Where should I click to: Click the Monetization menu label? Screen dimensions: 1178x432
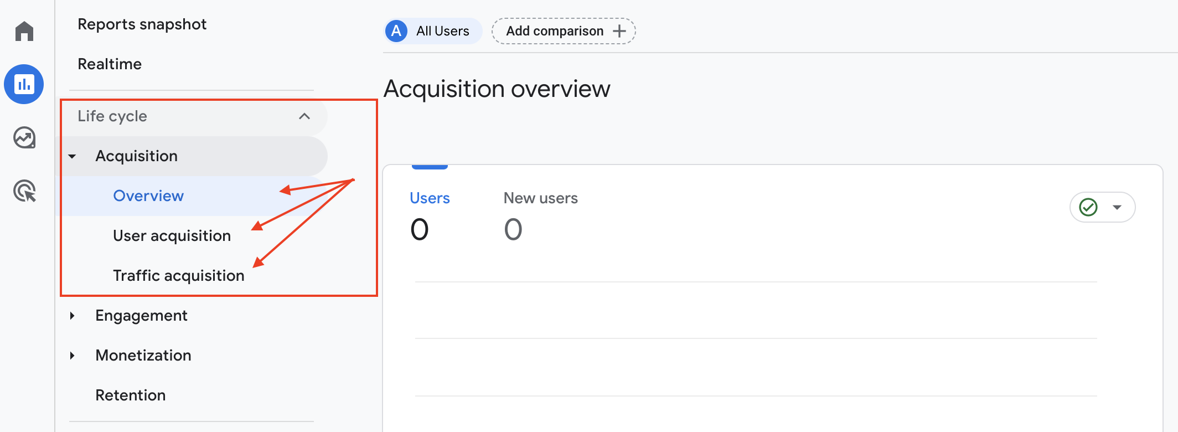[x=143, y=356]
